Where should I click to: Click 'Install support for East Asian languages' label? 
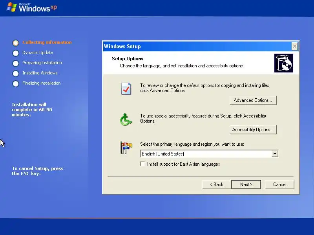pos(183,164)
